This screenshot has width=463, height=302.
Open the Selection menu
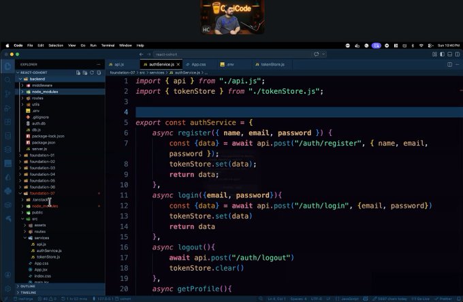pyautogui.click(x=56, y=46)
